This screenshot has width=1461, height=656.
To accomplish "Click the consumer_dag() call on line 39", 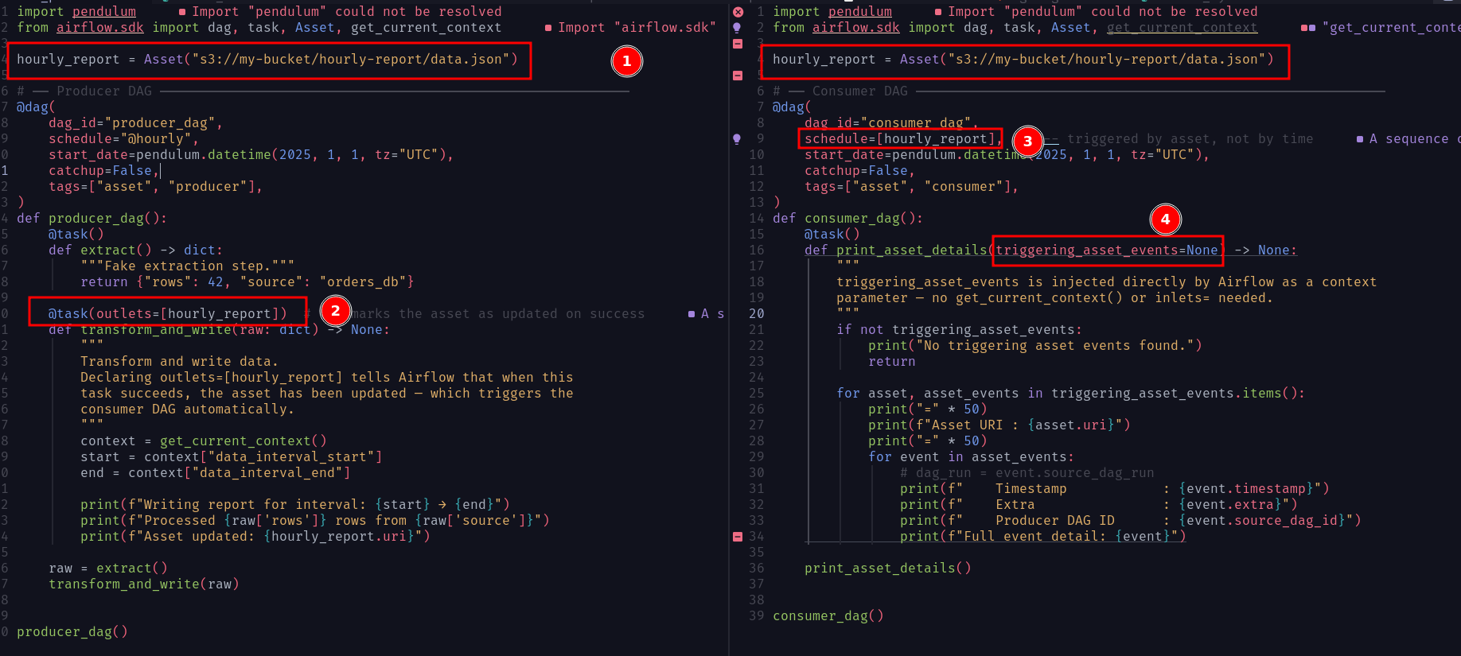I will [828, 616].
